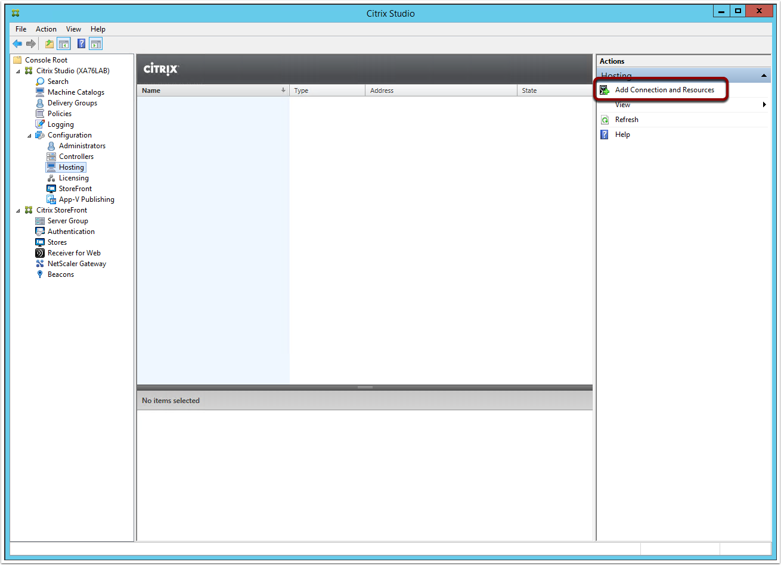Click the Add Connection and Resources icon

pyautogui.click(x=605, y=90)
